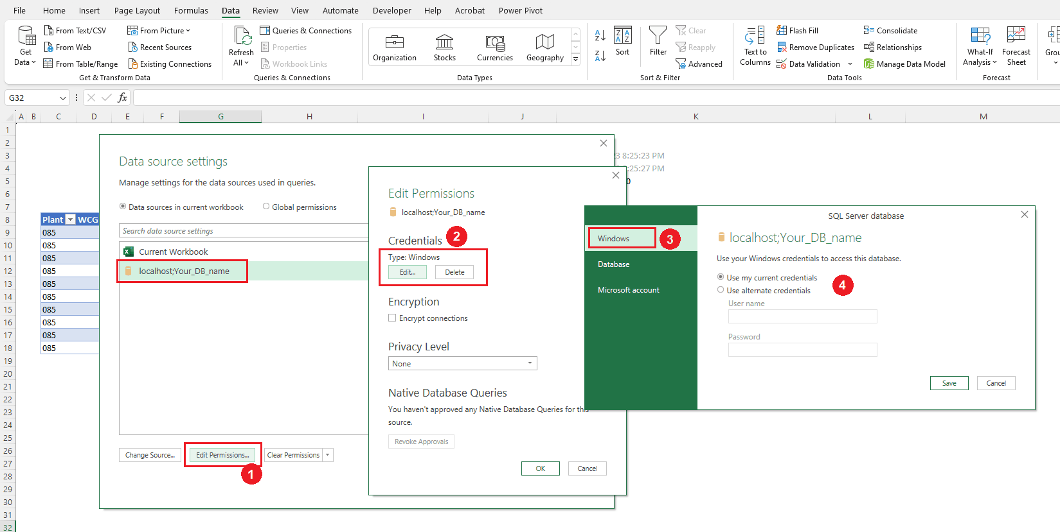Expand the Clear Permissions dropdown arrow

(328, 455)
